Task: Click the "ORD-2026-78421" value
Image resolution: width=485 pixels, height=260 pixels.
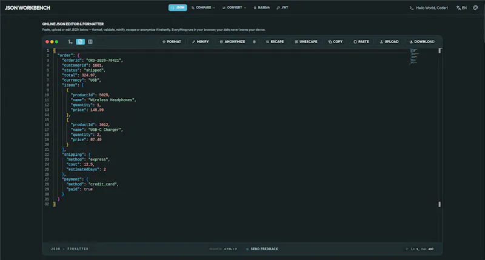Action: click(x=103, y=60)
